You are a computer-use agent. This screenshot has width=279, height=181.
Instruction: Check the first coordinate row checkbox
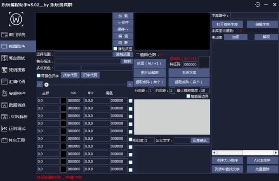[x=130, y=101]
